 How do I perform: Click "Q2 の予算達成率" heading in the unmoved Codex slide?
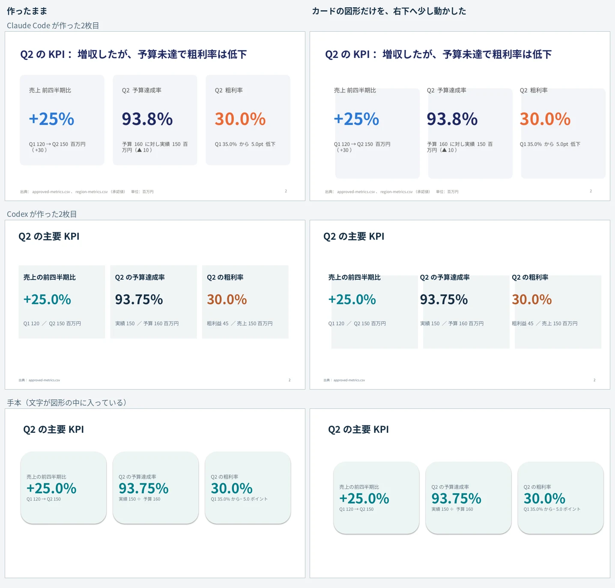(x=140, y=278)
